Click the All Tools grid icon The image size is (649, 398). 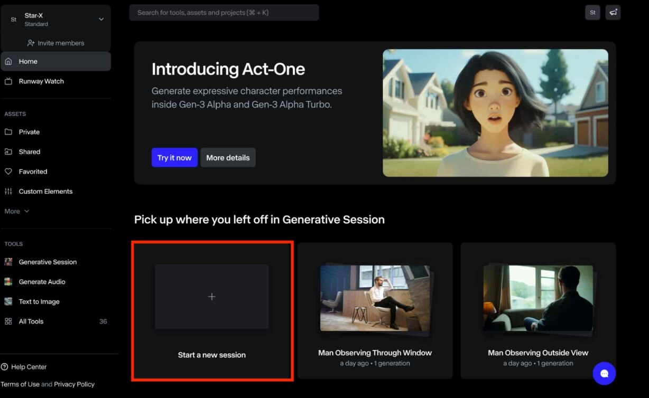coord(8,321)
